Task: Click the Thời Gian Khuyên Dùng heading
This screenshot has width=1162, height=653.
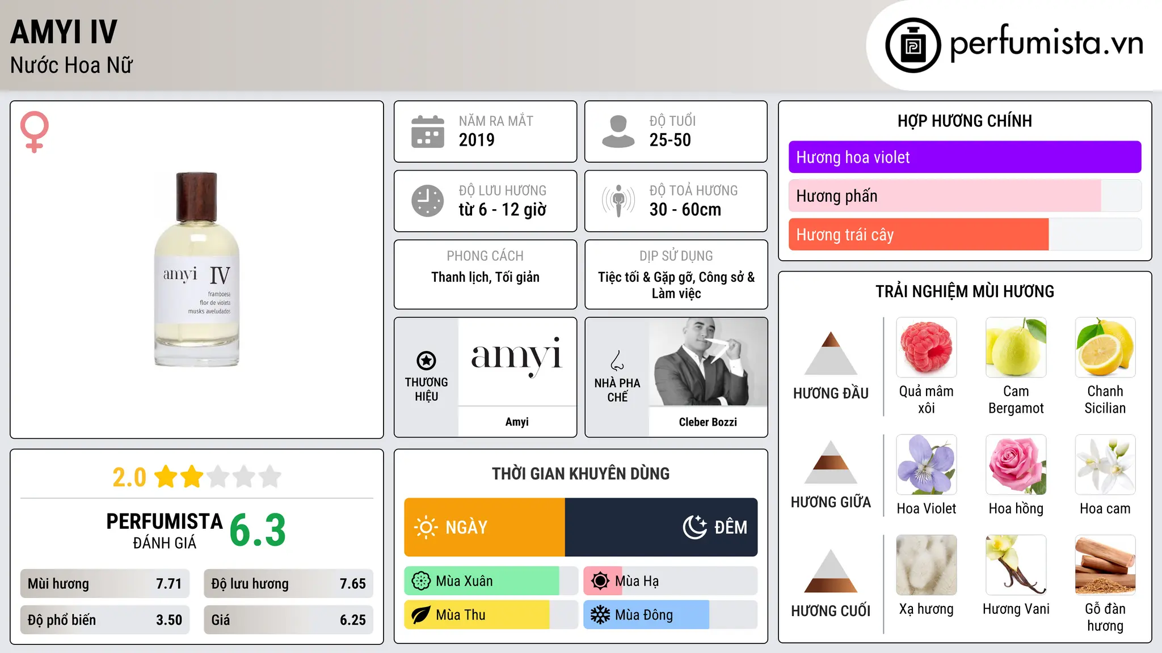Action: (x=580, y=473)
